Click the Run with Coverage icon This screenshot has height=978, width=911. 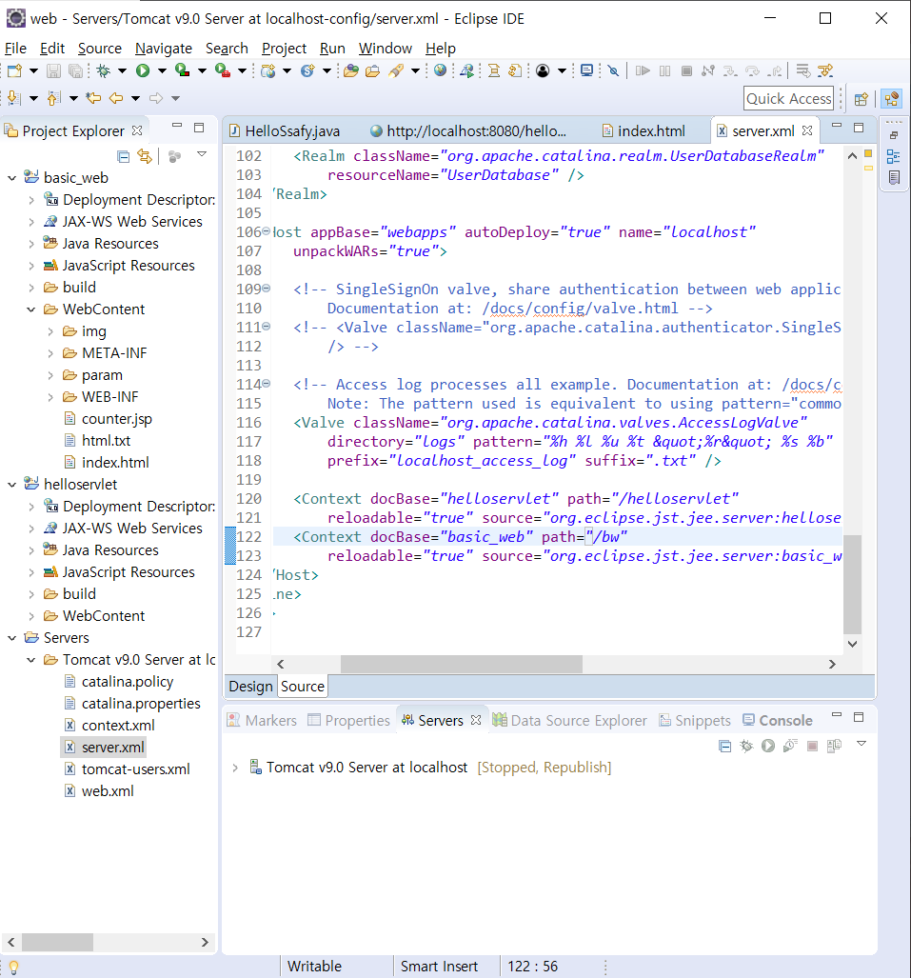182,70
